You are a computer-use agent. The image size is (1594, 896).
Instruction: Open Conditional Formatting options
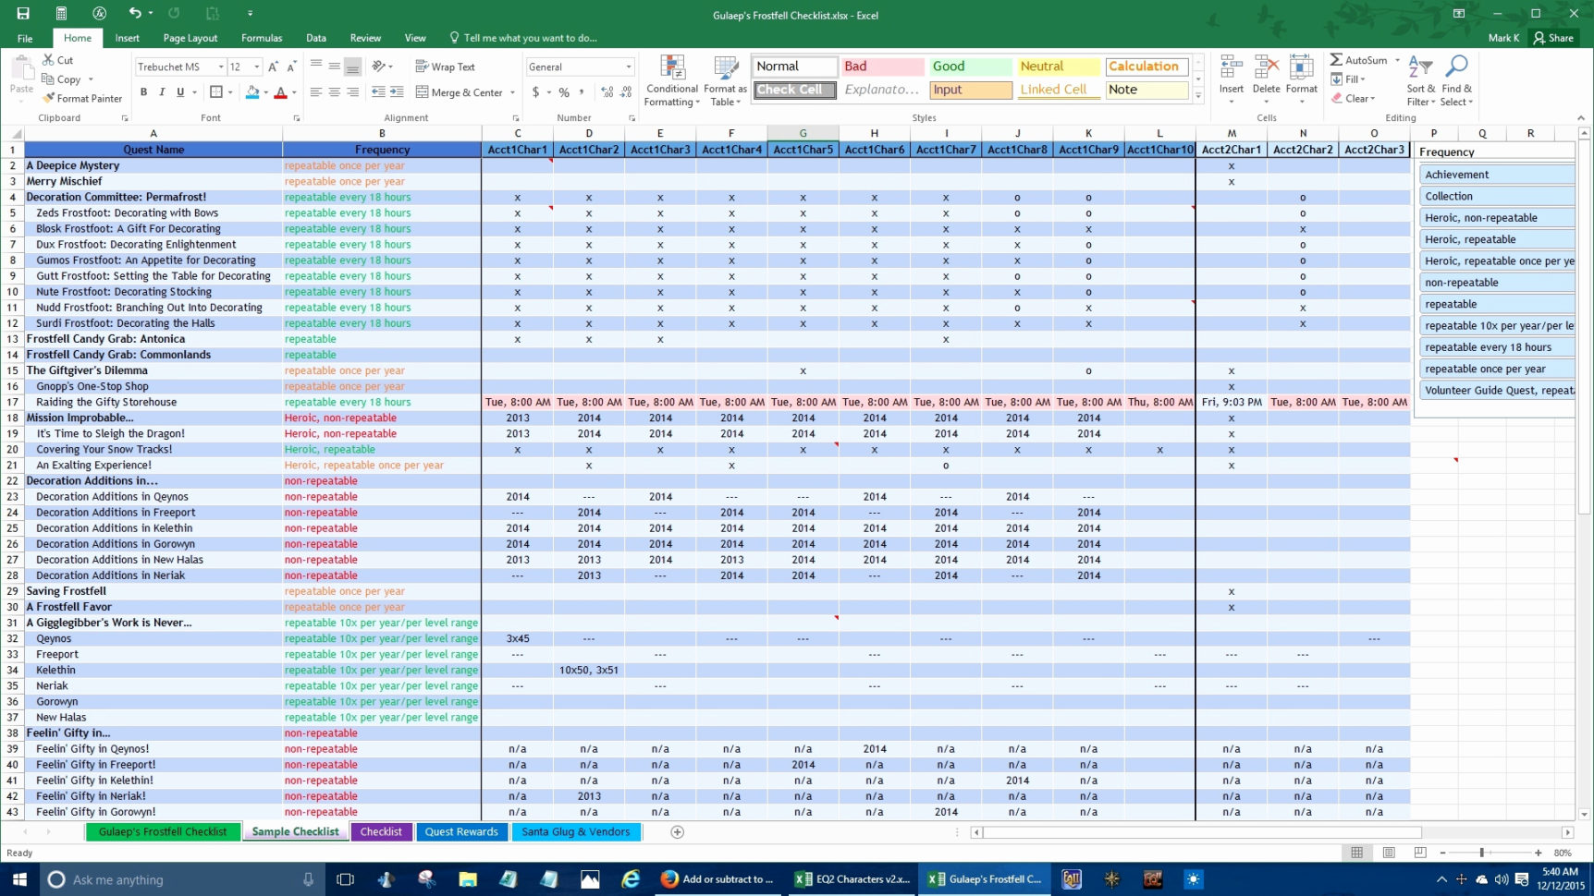click(672, 80)
